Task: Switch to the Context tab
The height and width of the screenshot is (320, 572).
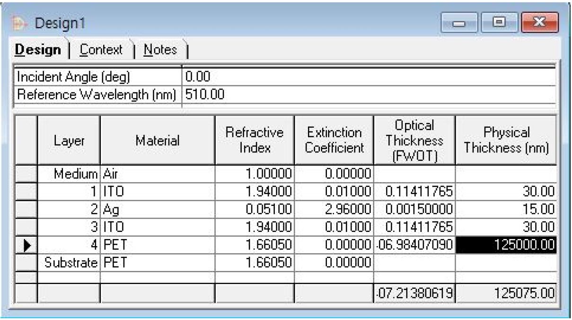Action: coord(100,49)
